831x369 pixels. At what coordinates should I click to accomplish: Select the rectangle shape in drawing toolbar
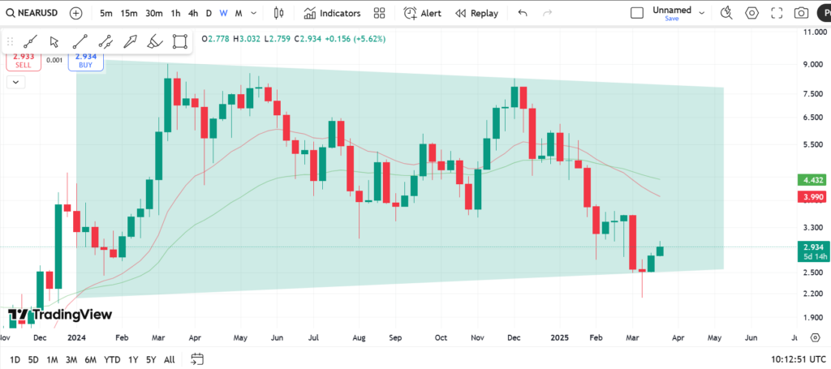(180, 41)
